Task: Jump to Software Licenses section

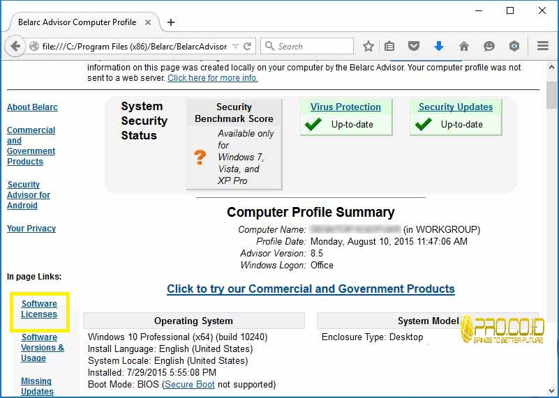Action: (x=39, y=309)
